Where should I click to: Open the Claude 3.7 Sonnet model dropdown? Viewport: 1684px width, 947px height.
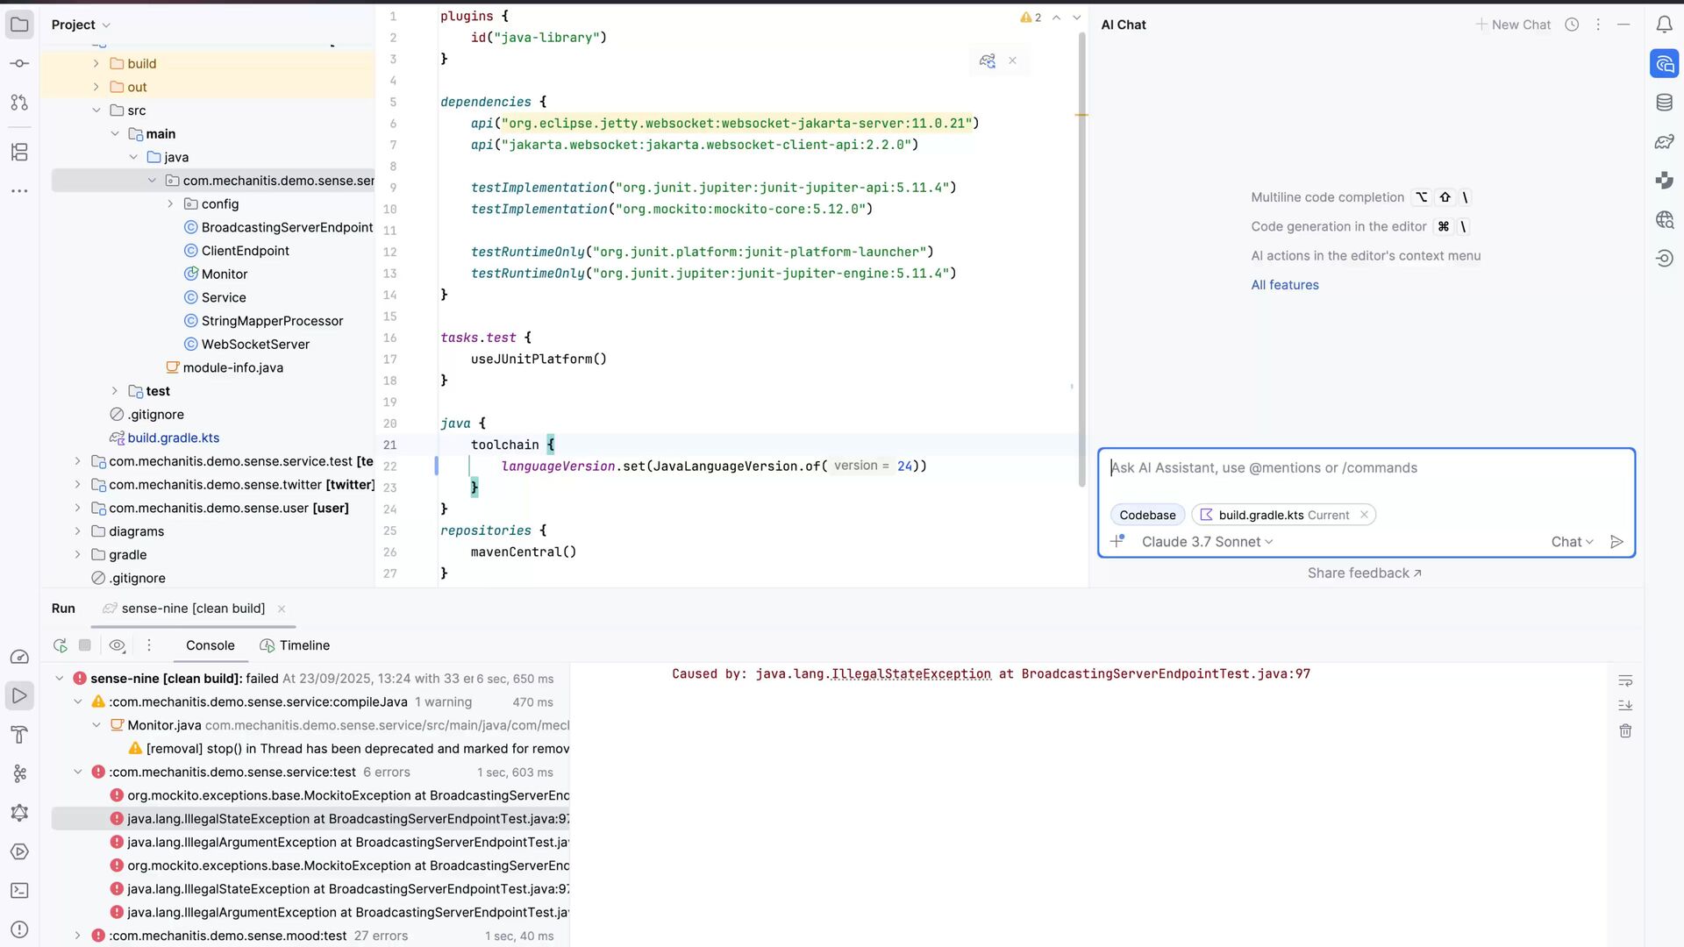(x=1207, y=542)
